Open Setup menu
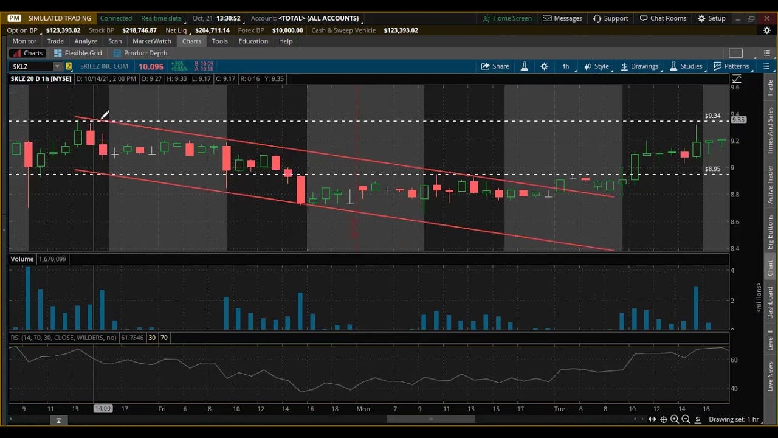This screenshot has width=778, height=438. 711,18
